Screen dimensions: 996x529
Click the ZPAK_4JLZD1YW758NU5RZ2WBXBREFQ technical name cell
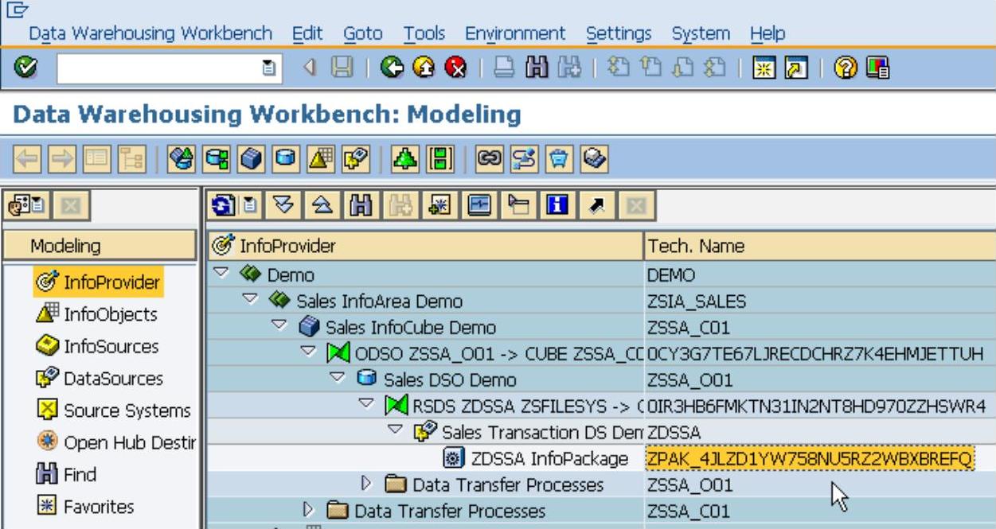click(810, 459)
